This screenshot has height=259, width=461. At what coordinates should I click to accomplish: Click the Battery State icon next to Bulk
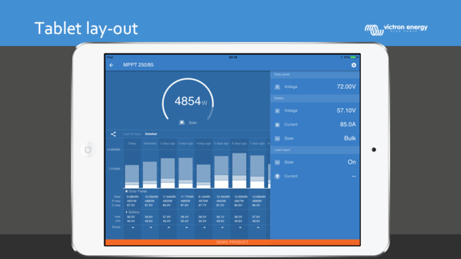[277, 138]
